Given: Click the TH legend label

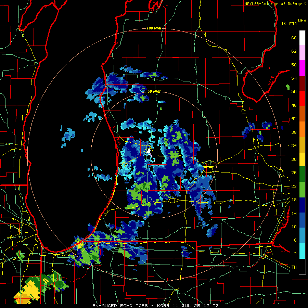Looking at the screenshot, I should pos(294,267).
